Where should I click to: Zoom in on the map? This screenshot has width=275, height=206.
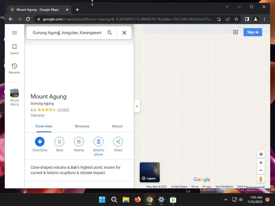pos(261,163)
